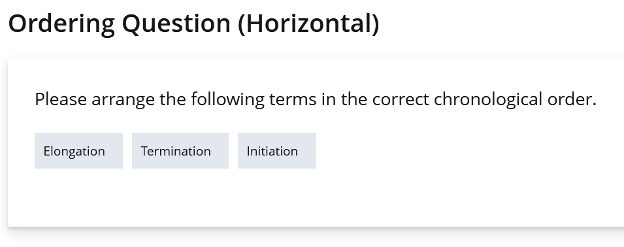The image size is (624, 247).
Task: Pick the Termination term chip
Action: (180, 151)
